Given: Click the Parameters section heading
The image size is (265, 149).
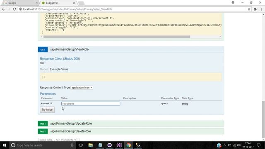Looking at the screenshot, I should coord(48,94).
